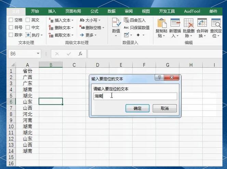
Task: Select column B header
Action: 51,65
